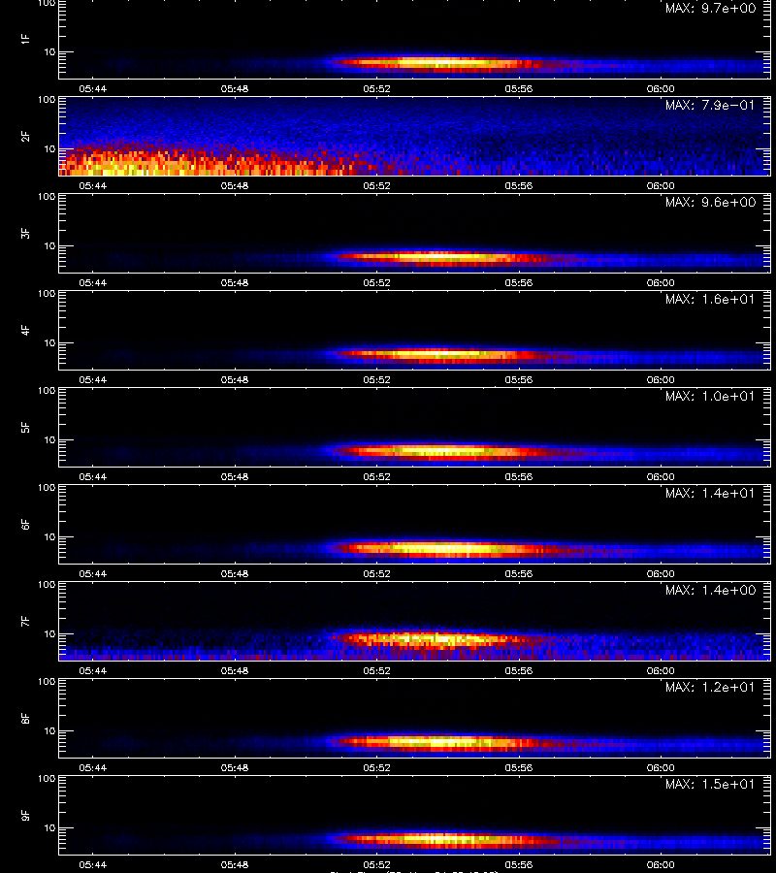Click the 100 y-axis label of panel 5F
The width and height of the screenshot is (776, 873).
click(47, 391)
